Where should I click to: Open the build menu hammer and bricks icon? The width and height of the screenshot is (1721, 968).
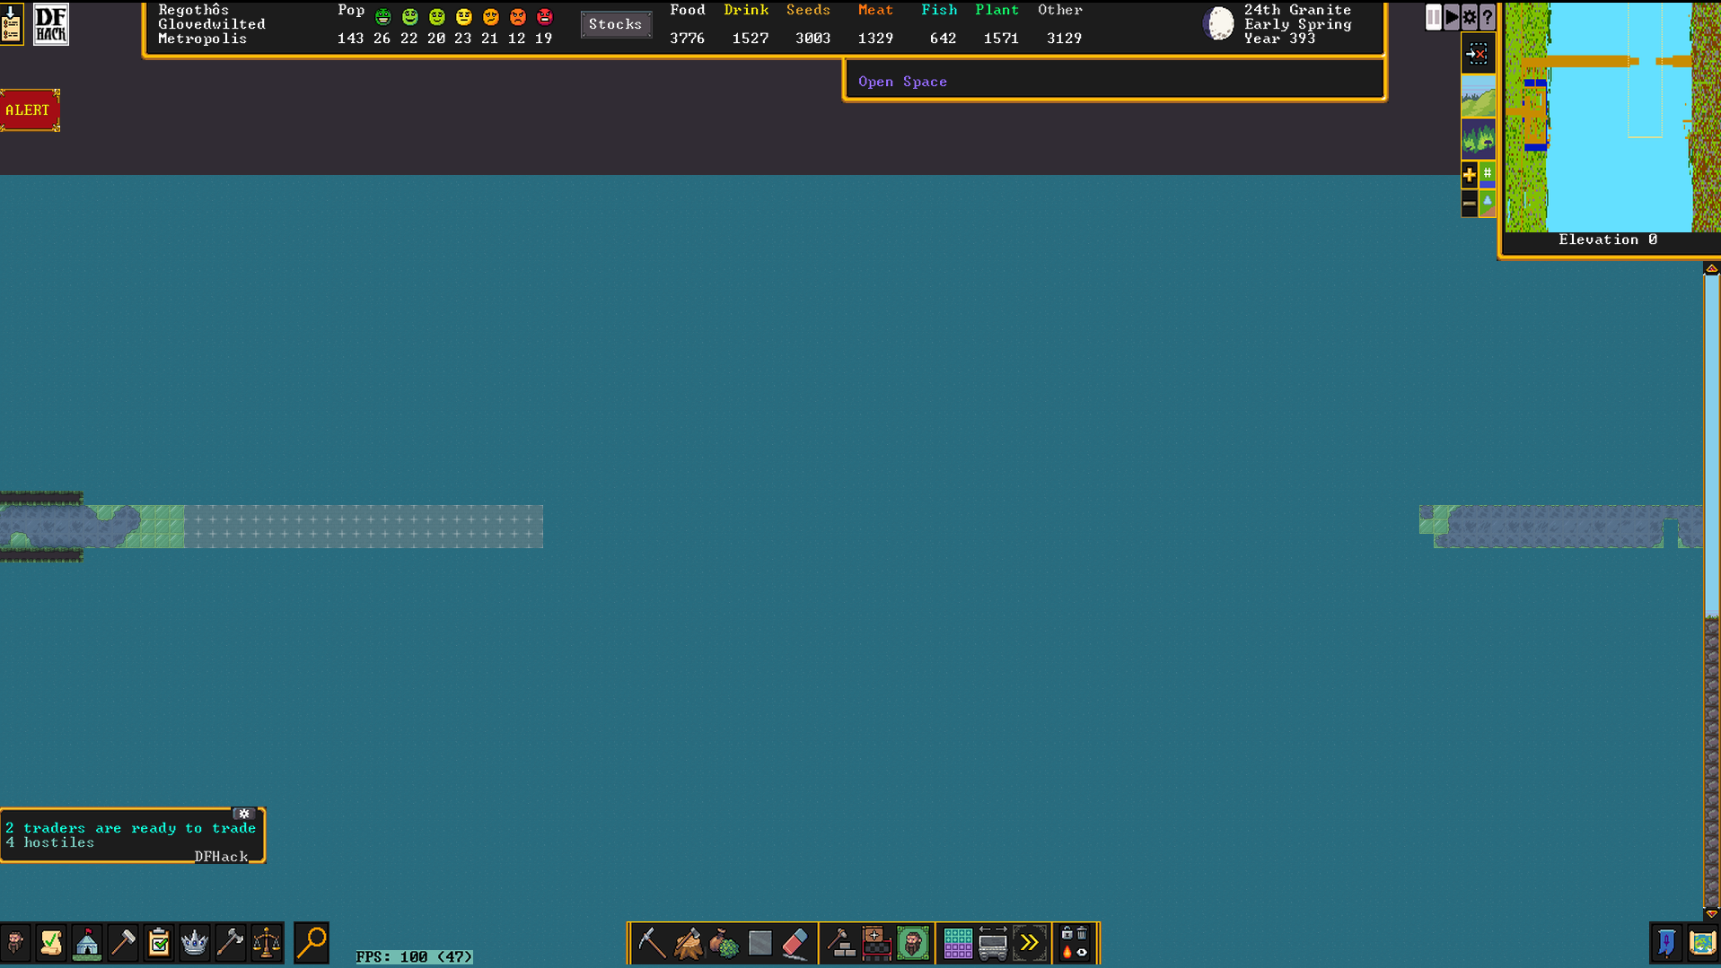point(840,943)
